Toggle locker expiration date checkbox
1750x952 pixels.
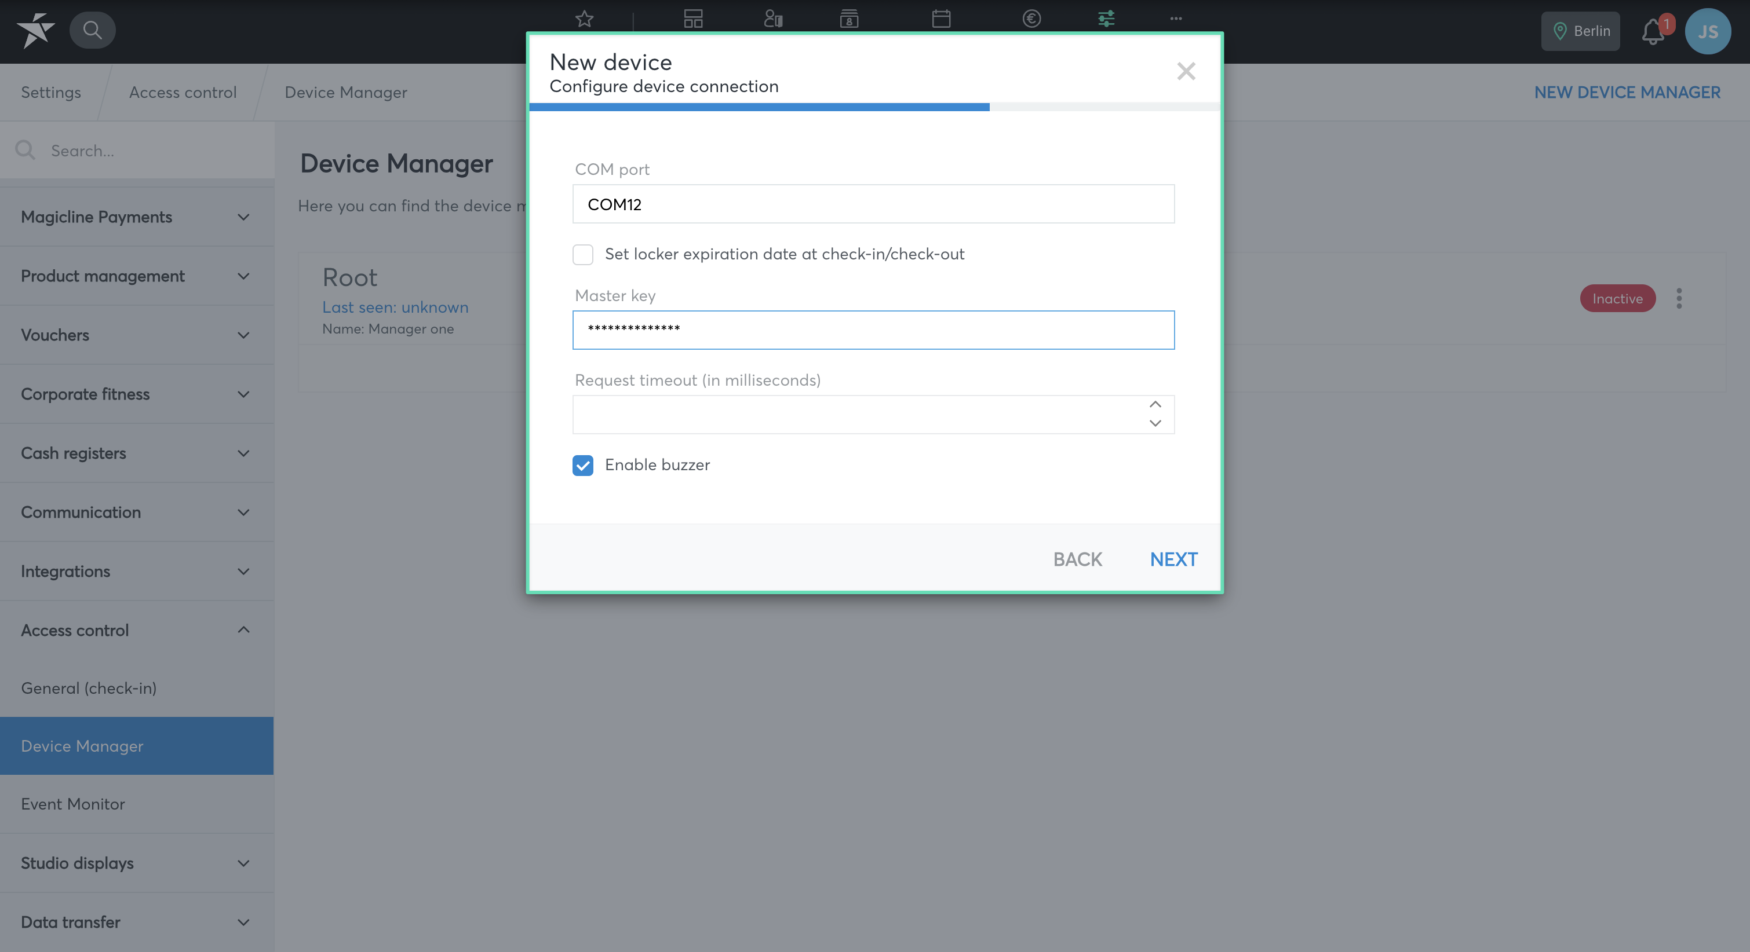click(583, 254)
